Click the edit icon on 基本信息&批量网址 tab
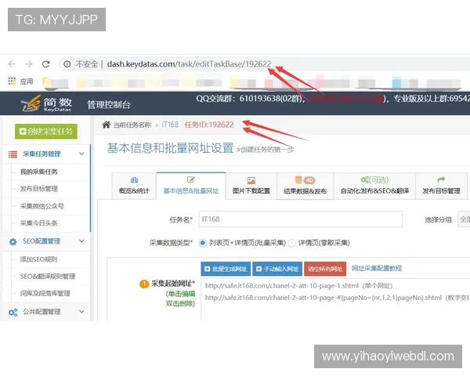 tap(190, 179)
